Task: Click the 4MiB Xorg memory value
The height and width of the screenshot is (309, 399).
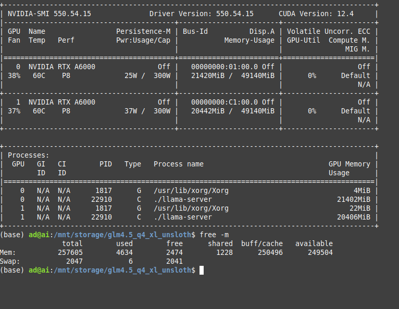Action: pyautogui.click(x=362, y=190)
